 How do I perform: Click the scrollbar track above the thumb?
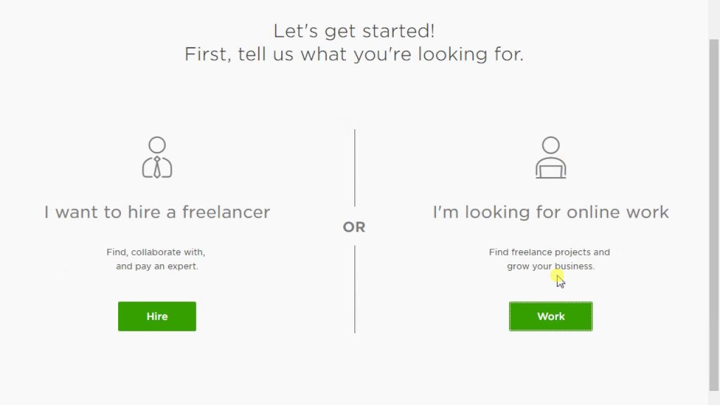(714, 20)
